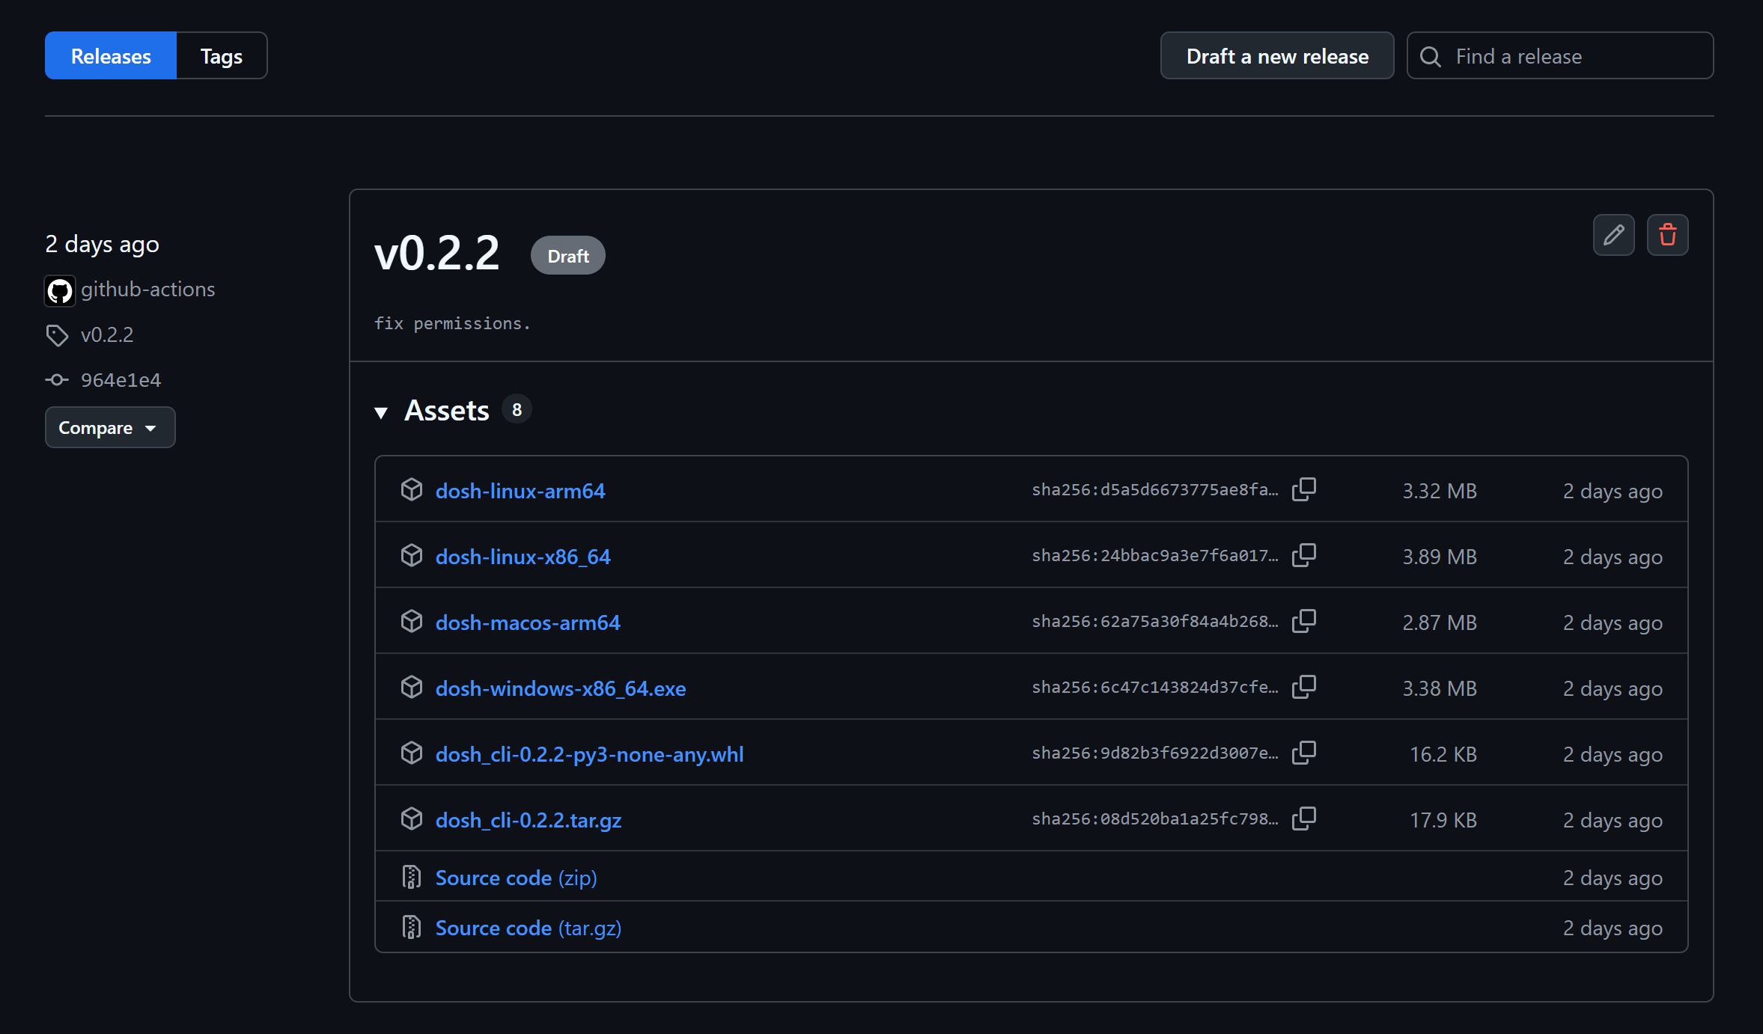
Task: Open the Compare dropdown
Action: [109, 427]
